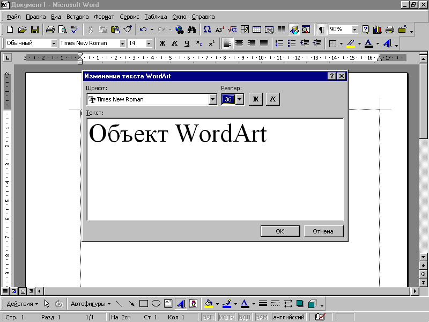Toggle the Drawing toolbar button
The height and width of the screenshot is (322, 429).
(x=294, y=30)
